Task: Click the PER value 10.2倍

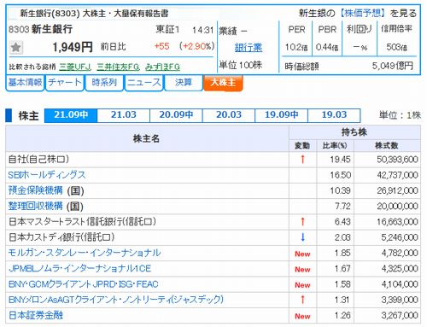Action: click(x=296, y=47)
